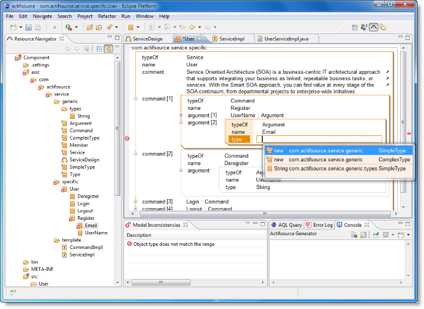Click Collapse All in Resource Navigator

(x=99, y=49)
